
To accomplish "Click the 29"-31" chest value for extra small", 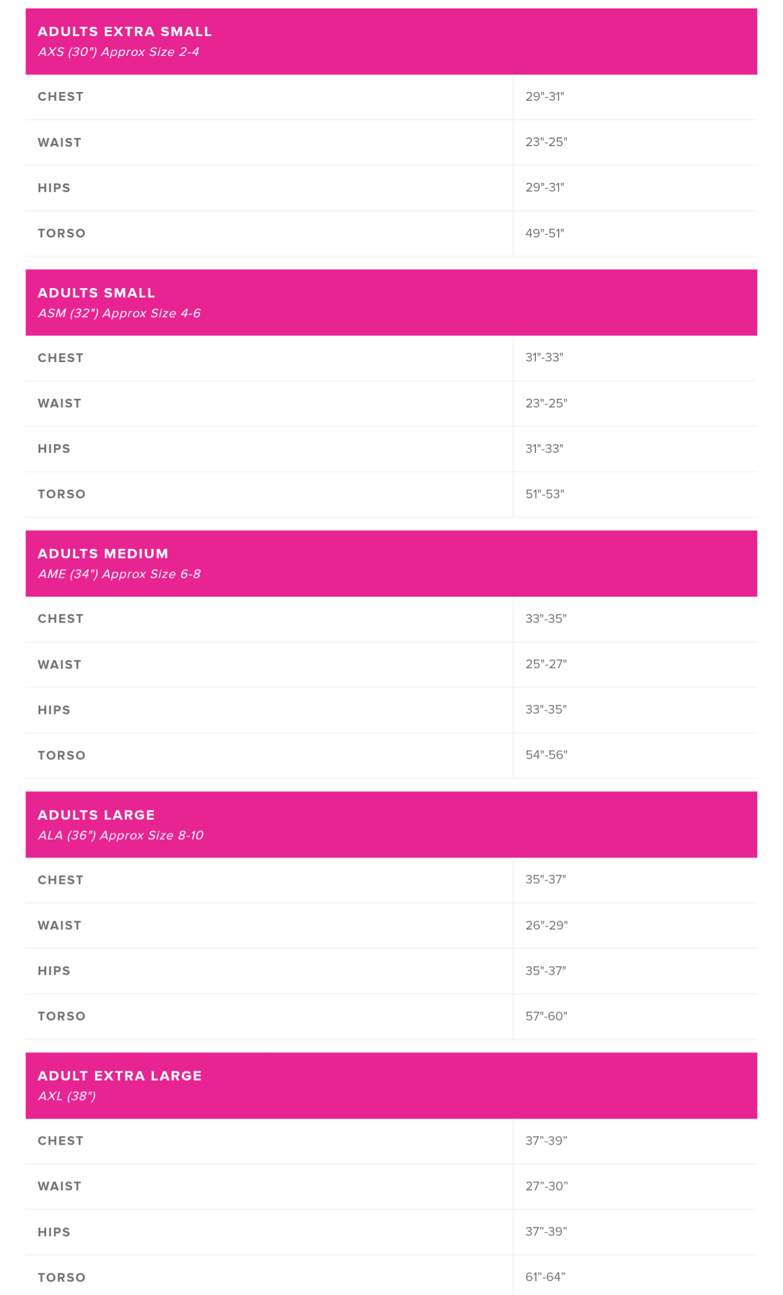I will (x=545, y=97).
